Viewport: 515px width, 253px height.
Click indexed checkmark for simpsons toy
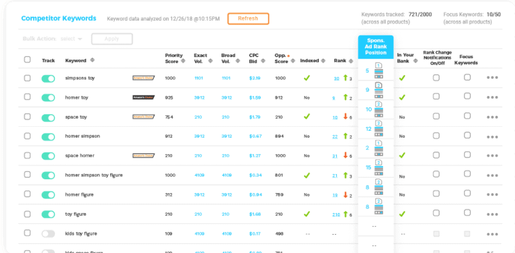pyautogui.click(x=307, y=78)
